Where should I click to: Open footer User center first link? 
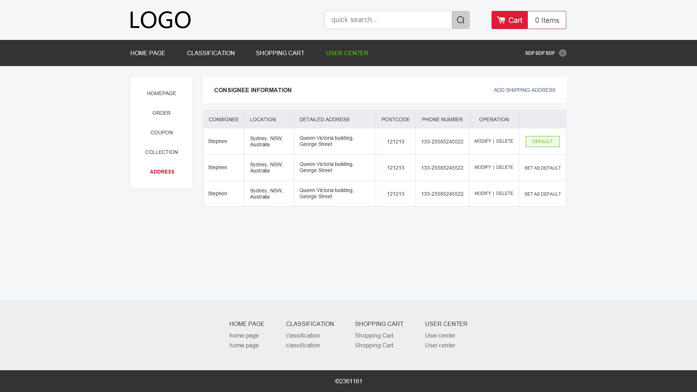440,336
